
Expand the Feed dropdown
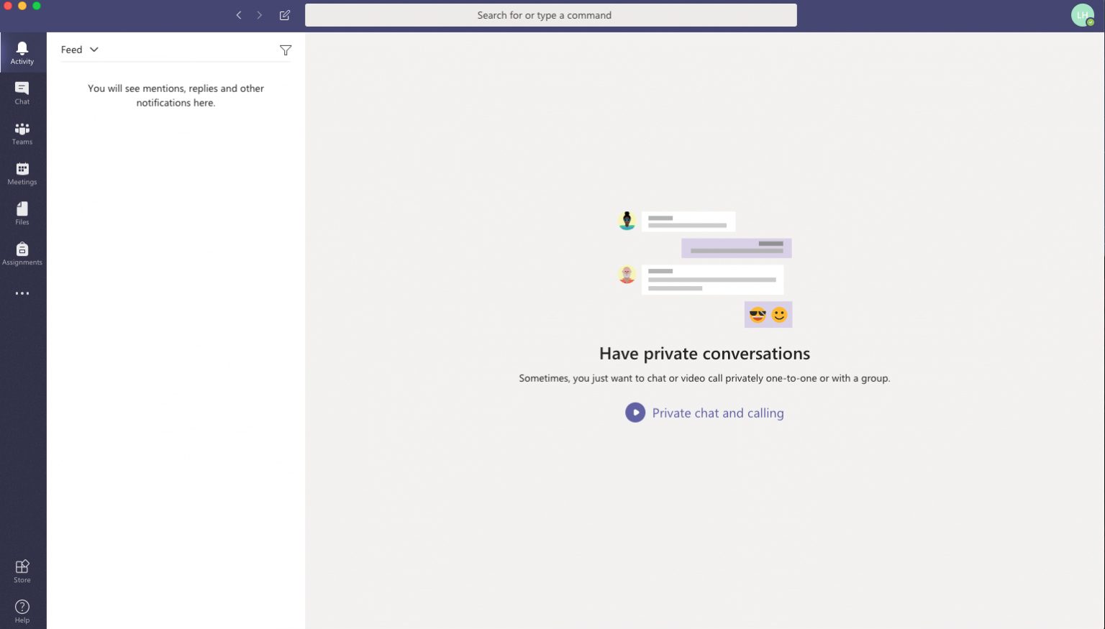(x=80, y=50)
